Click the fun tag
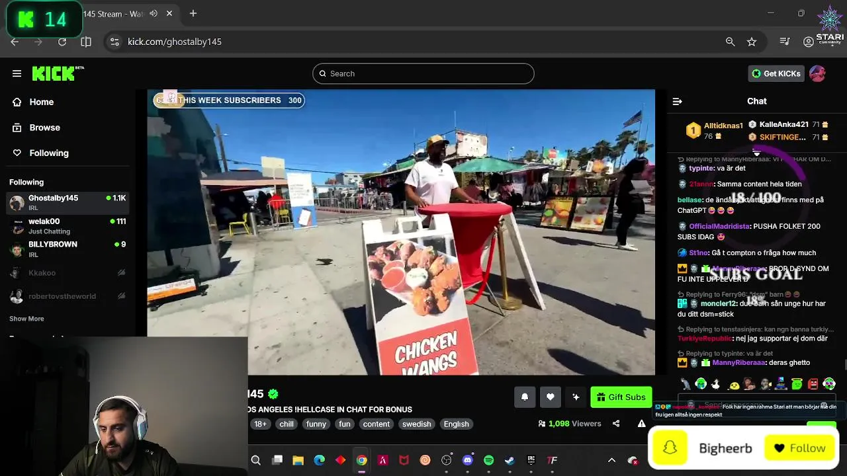The image size is (847, 476). [x=345, y=424]
